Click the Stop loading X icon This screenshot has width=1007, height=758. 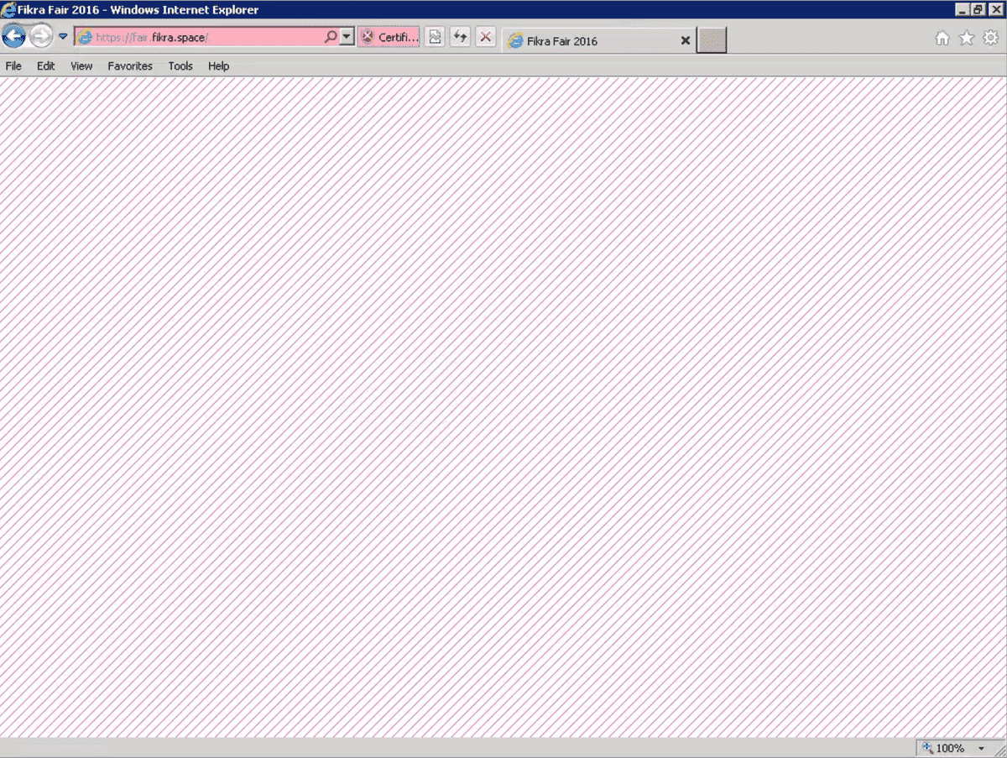(486, 37)
